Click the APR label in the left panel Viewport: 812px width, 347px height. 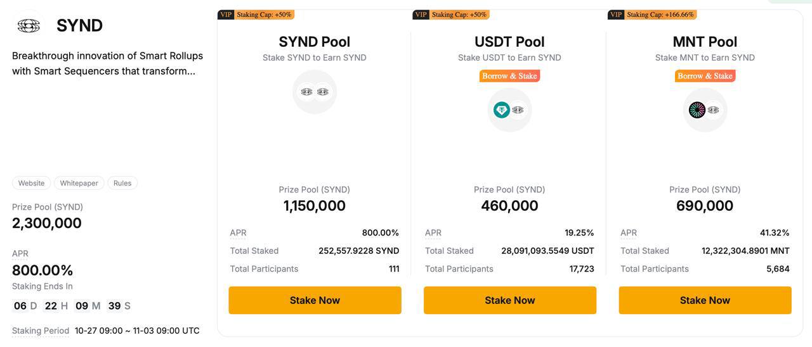(20, 253)
